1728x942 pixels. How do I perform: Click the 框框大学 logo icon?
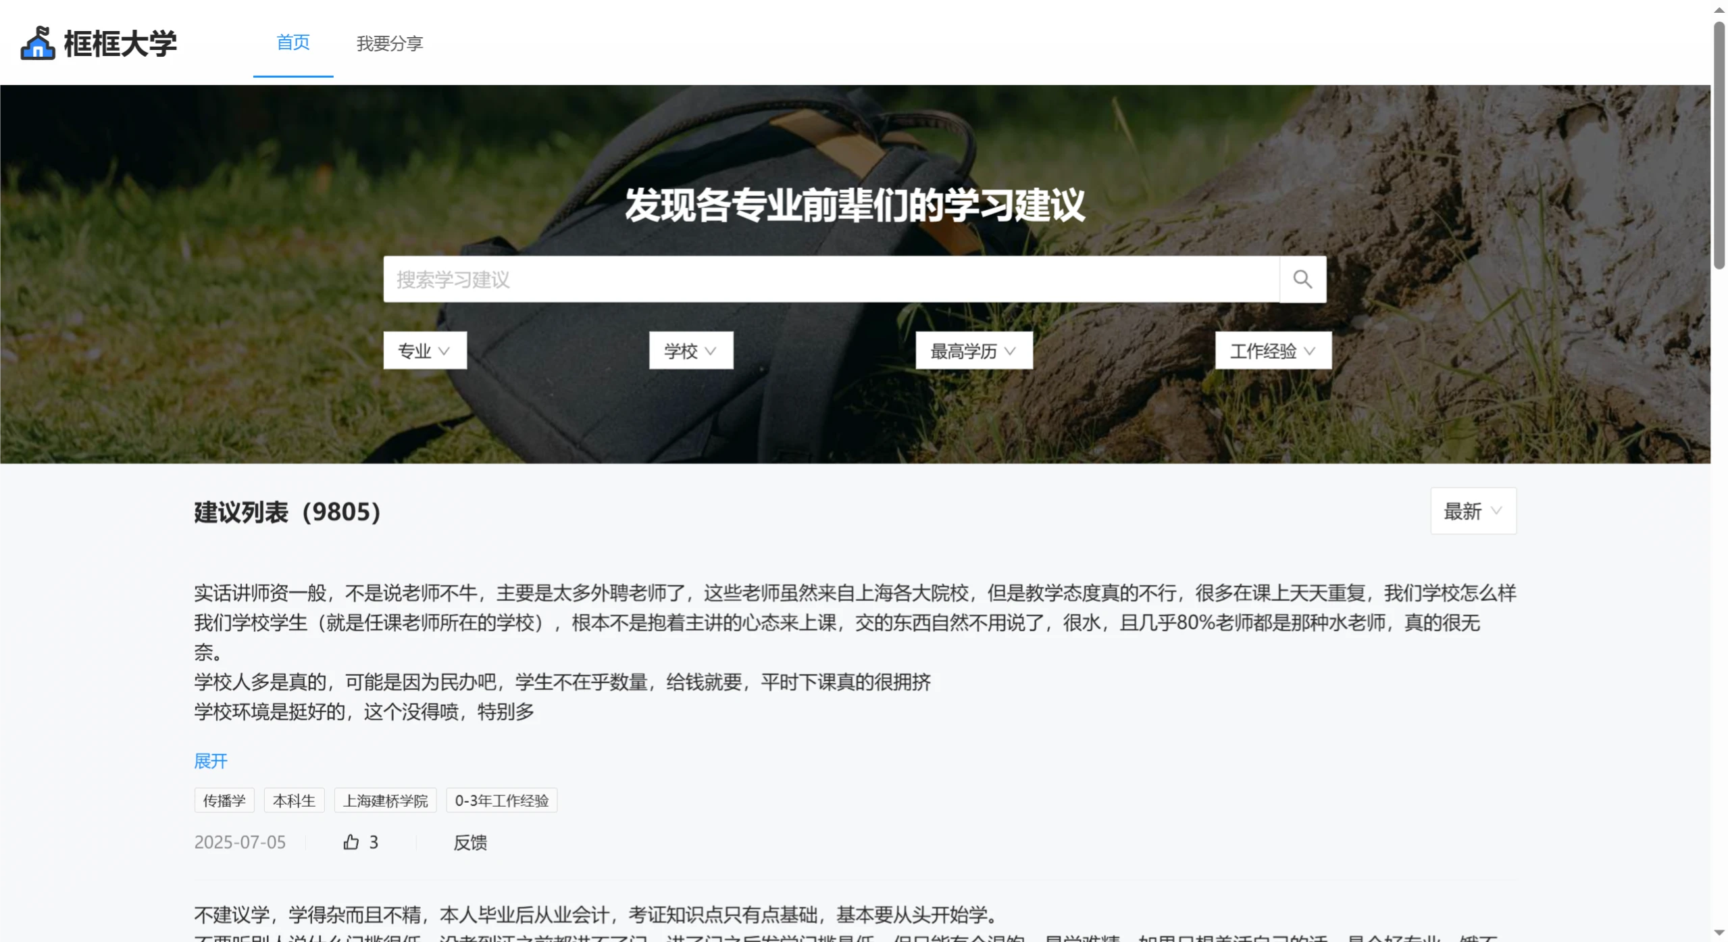[37, 43]
